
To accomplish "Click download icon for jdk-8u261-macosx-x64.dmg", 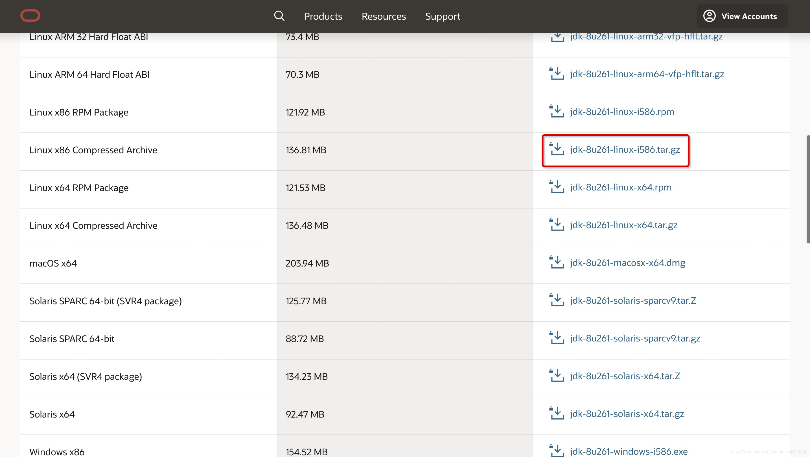I will click(556, 262).
